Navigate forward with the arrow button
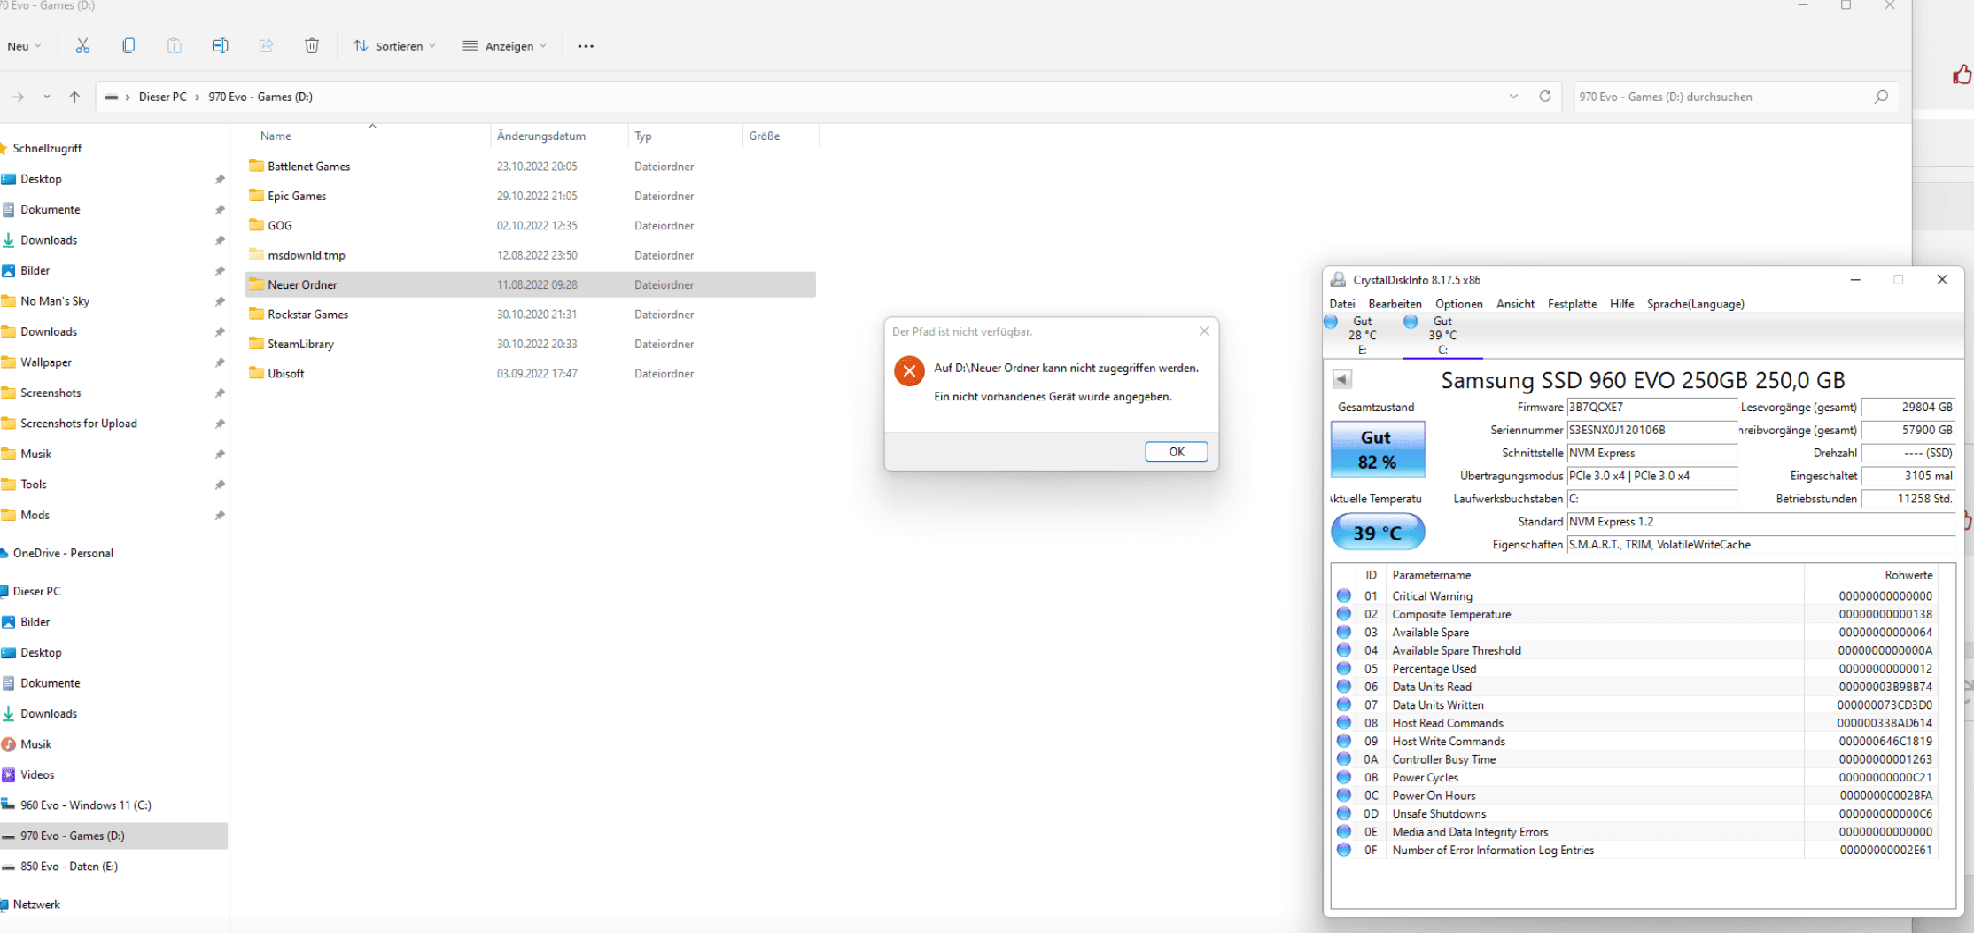The image size is (1974, 933). click(18, 97)
